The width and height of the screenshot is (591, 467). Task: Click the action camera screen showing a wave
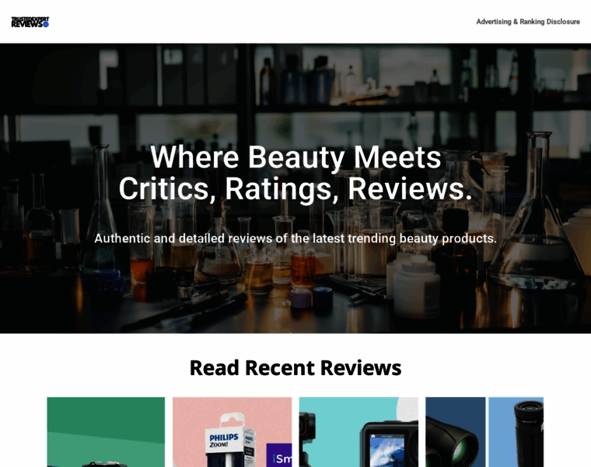[387, 451]
